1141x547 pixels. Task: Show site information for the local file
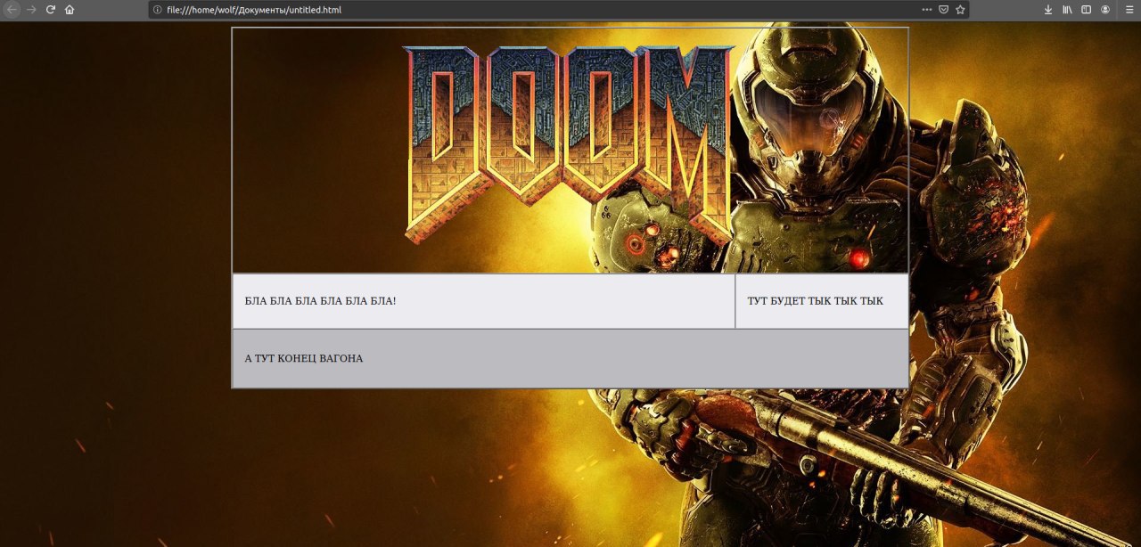point(158,10)
